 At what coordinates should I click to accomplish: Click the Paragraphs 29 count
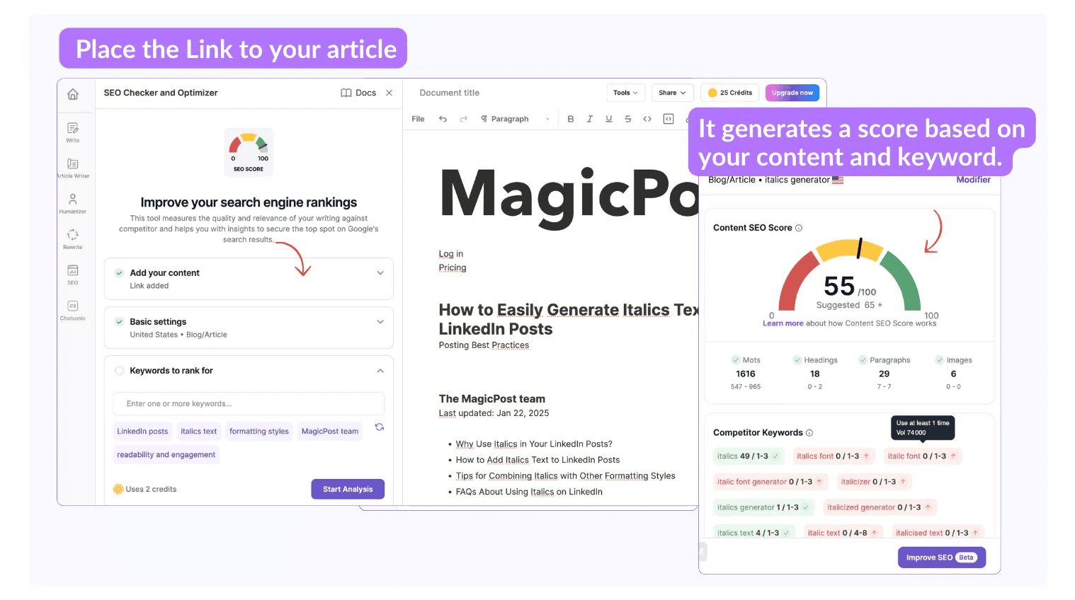tap(885, 373)
